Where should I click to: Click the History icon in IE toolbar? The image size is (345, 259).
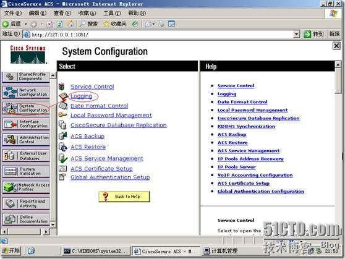click(135, 24)
